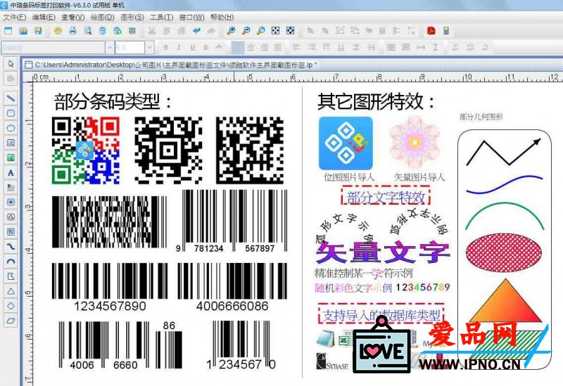
Task: Click the zoom in magnifier icon
Action: (x=232, y=31)
